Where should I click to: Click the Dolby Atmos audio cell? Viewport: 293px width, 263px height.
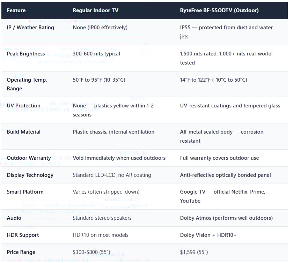[x=226, y=218]
